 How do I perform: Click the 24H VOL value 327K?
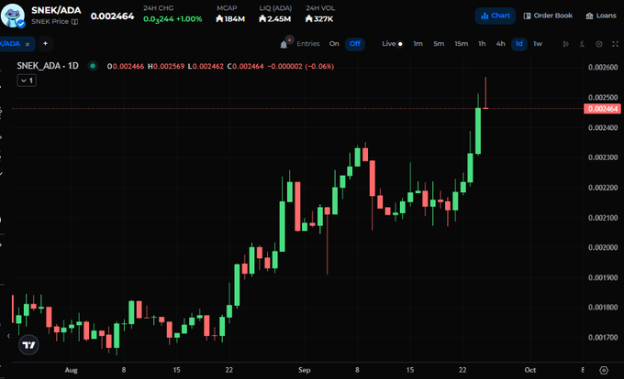(x=319, y=18)
